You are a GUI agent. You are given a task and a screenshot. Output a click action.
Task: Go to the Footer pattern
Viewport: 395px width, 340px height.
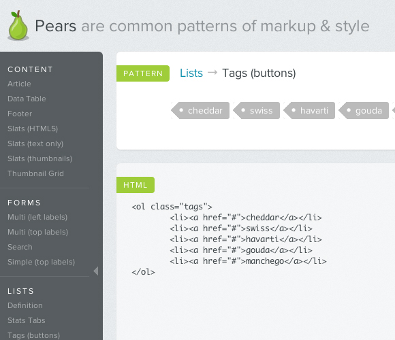[20, 114]
